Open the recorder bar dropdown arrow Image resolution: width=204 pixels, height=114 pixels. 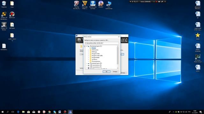(x=130, y=2)
